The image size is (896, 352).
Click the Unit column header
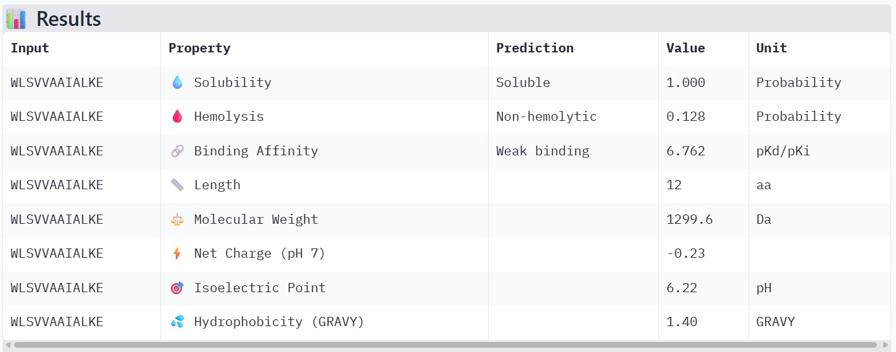771,48
